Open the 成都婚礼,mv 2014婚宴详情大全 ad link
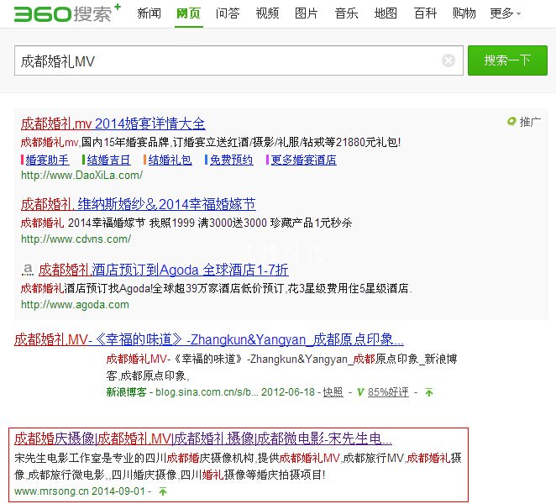 113,123
